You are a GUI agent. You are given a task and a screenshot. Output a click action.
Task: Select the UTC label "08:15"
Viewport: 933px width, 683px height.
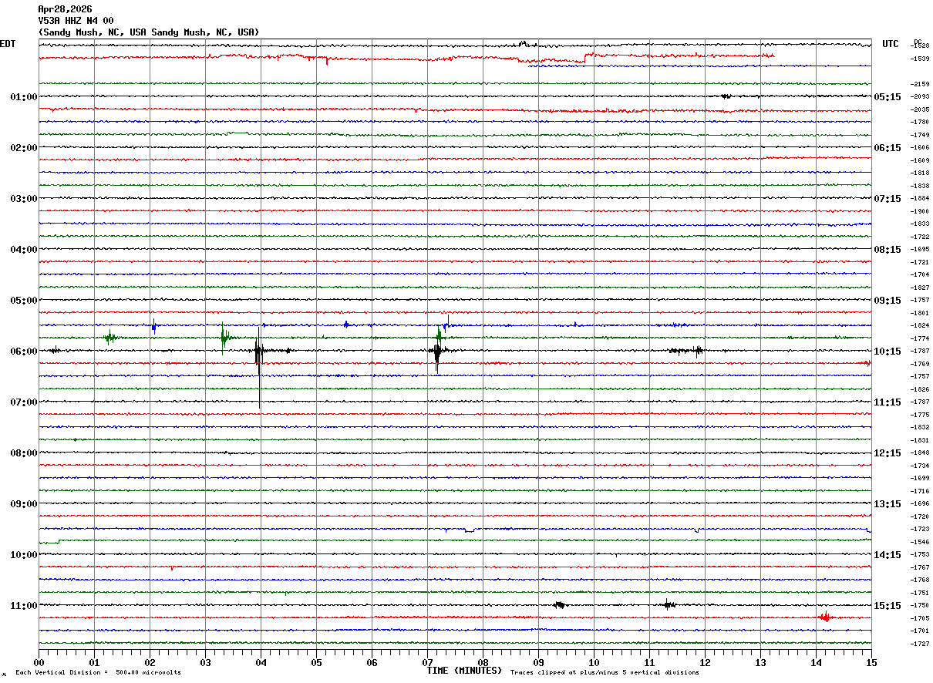pyautogui.click(x=888, y=250)
